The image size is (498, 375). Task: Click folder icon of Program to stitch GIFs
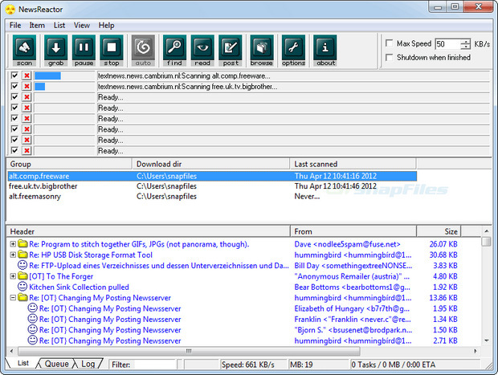[22, 243]
